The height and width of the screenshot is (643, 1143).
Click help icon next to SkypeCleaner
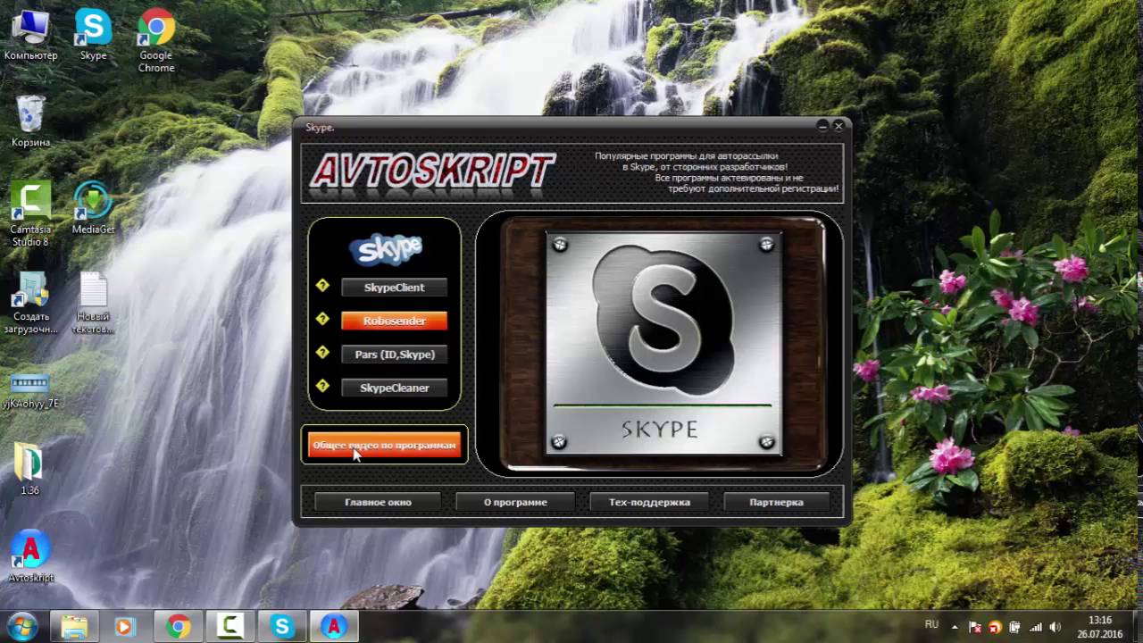point(323,386)
